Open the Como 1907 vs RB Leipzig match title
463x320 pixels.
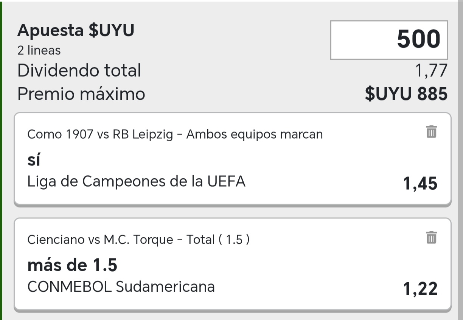[x=175, y=134]
